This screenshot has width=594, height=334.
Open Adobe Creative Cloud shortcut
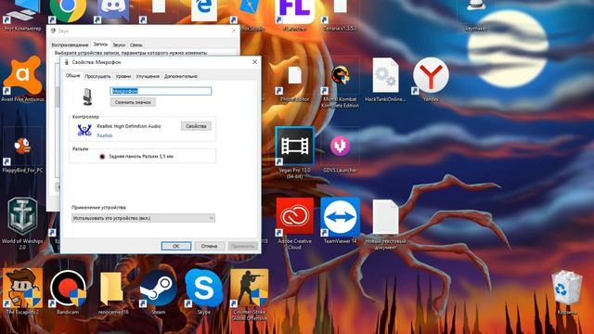tap(295, 216)
